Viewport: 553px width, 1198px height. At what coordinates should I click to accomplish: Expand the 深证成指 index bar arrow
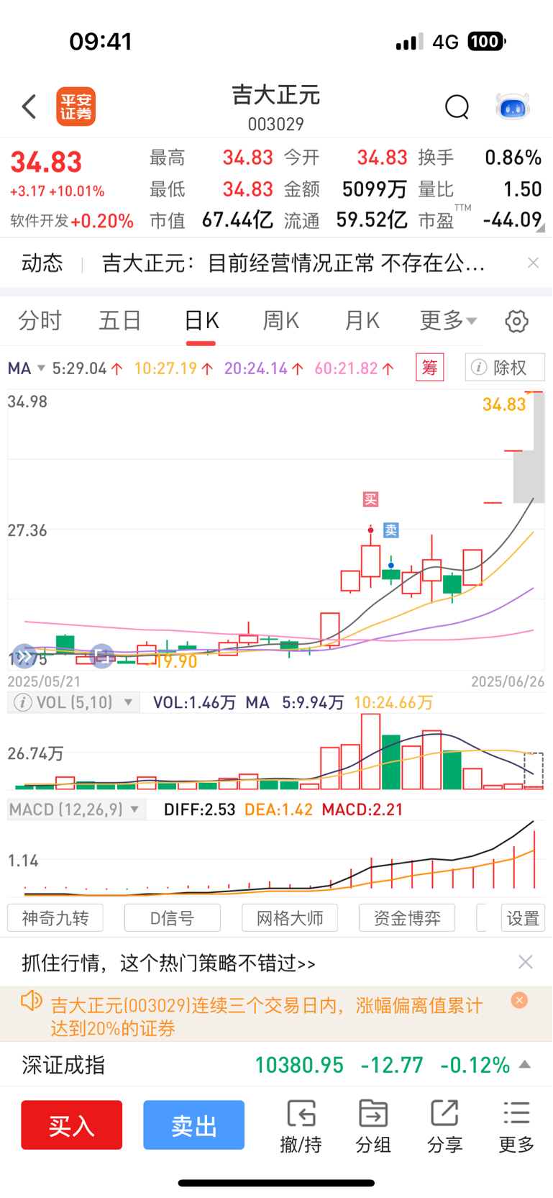(x=525, y=1065)
